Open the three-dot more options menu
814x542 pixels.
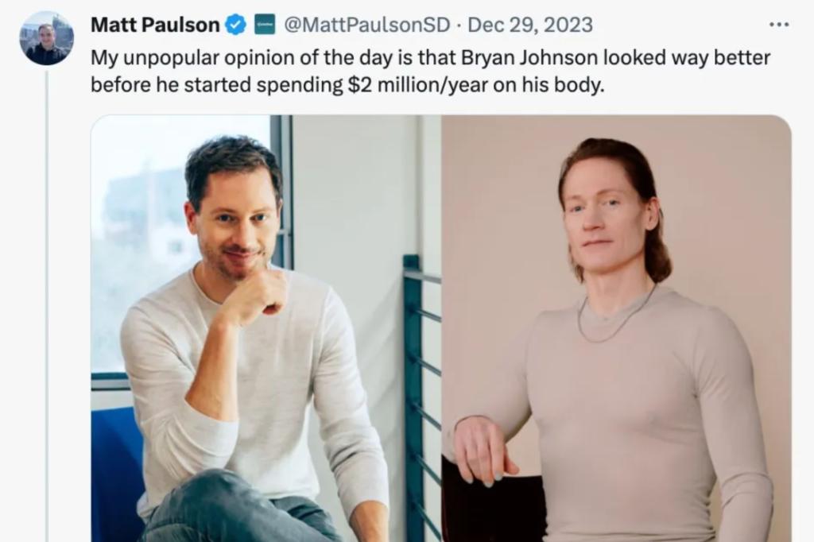coord(779,25)
